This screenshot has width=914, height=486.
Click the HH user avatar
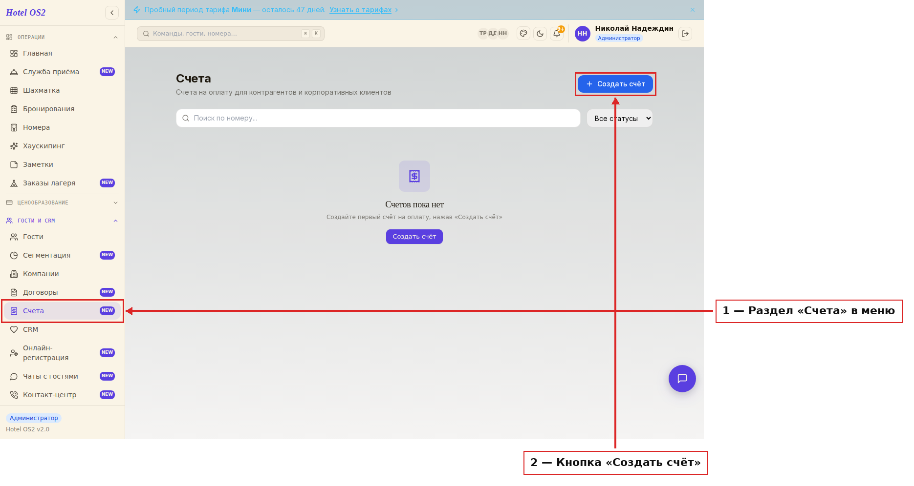coord(583,34)
